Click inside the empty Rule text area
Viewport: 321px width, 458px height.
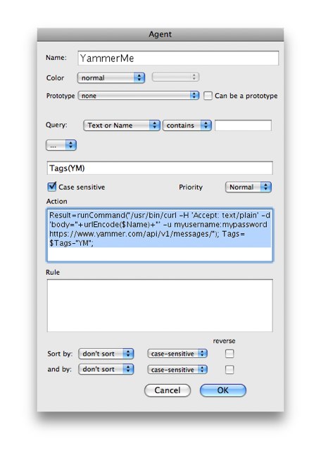click(160, 306)
